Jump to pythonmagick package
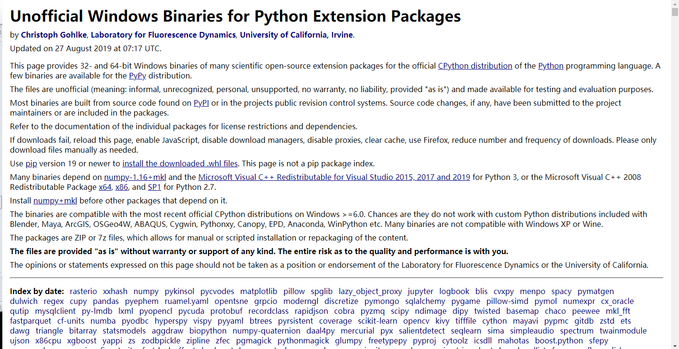Screen dimensions: 679x349 [304, 341]
